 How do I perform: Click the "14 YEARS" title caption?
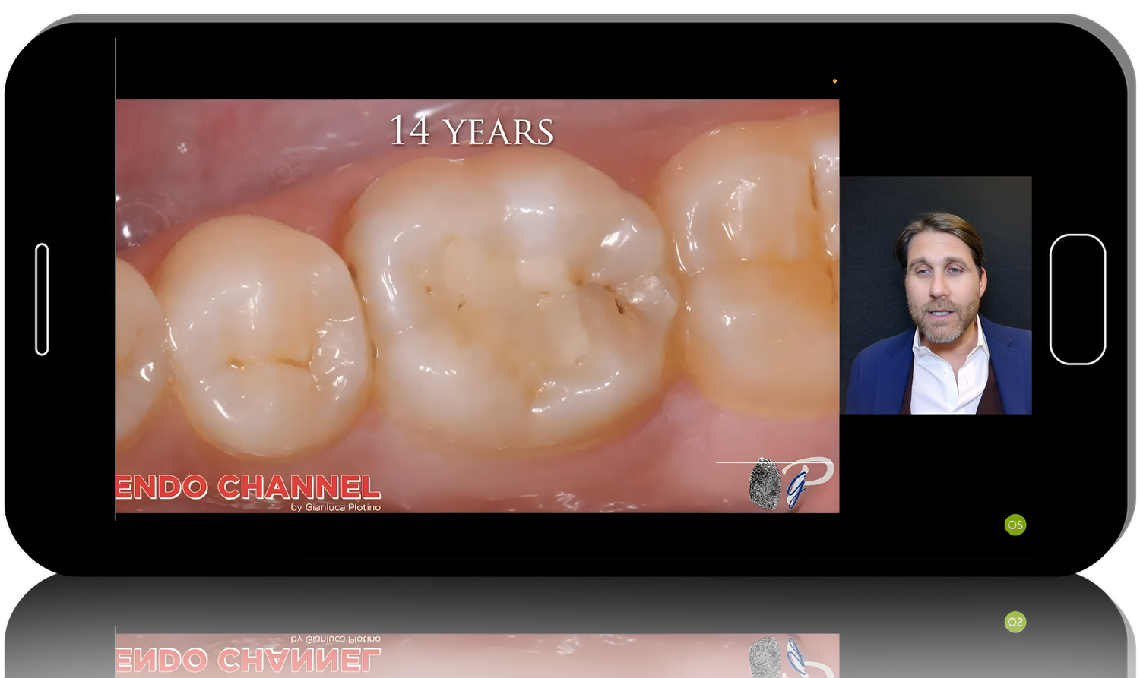(x=471, y=131)
